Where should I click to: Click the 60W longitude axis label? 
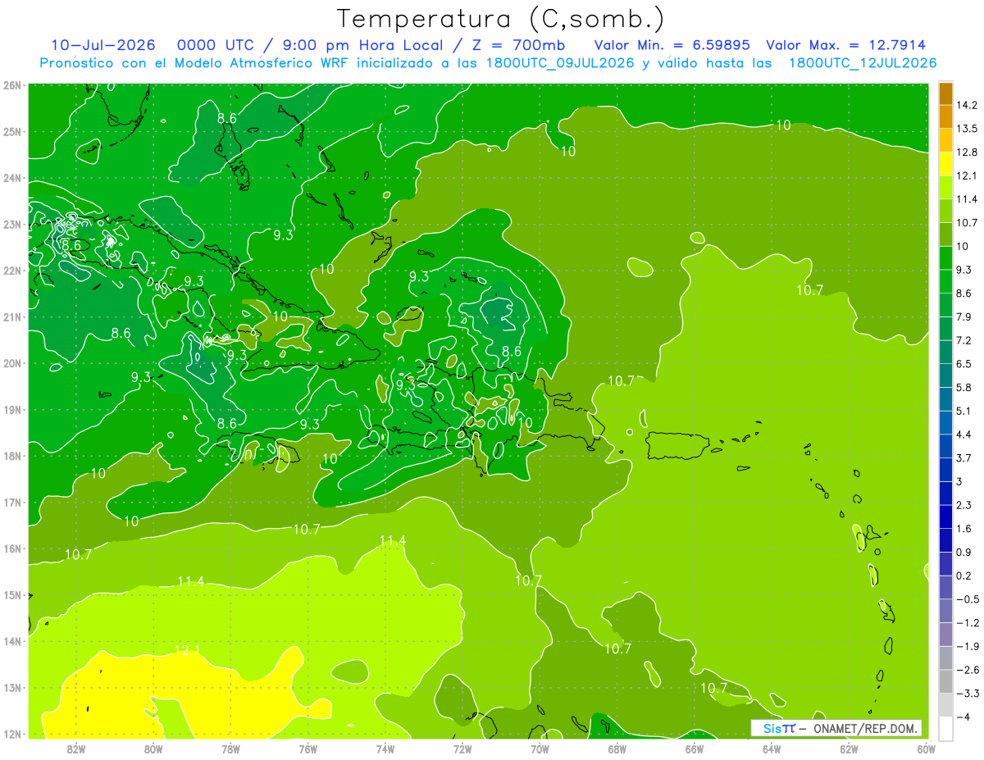click(926, 749)
